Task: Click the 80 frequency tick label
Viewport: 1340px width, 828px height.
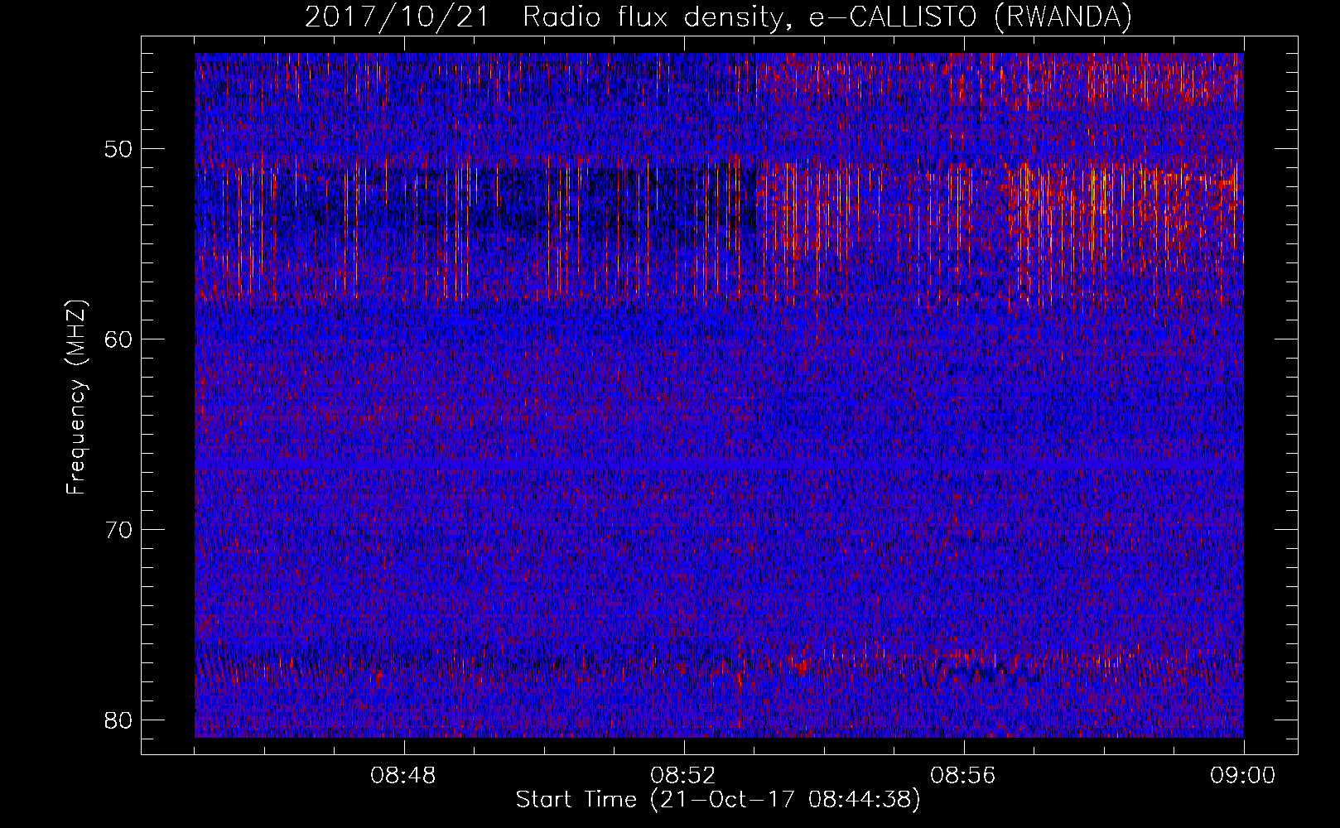Action: click(119, 720)
